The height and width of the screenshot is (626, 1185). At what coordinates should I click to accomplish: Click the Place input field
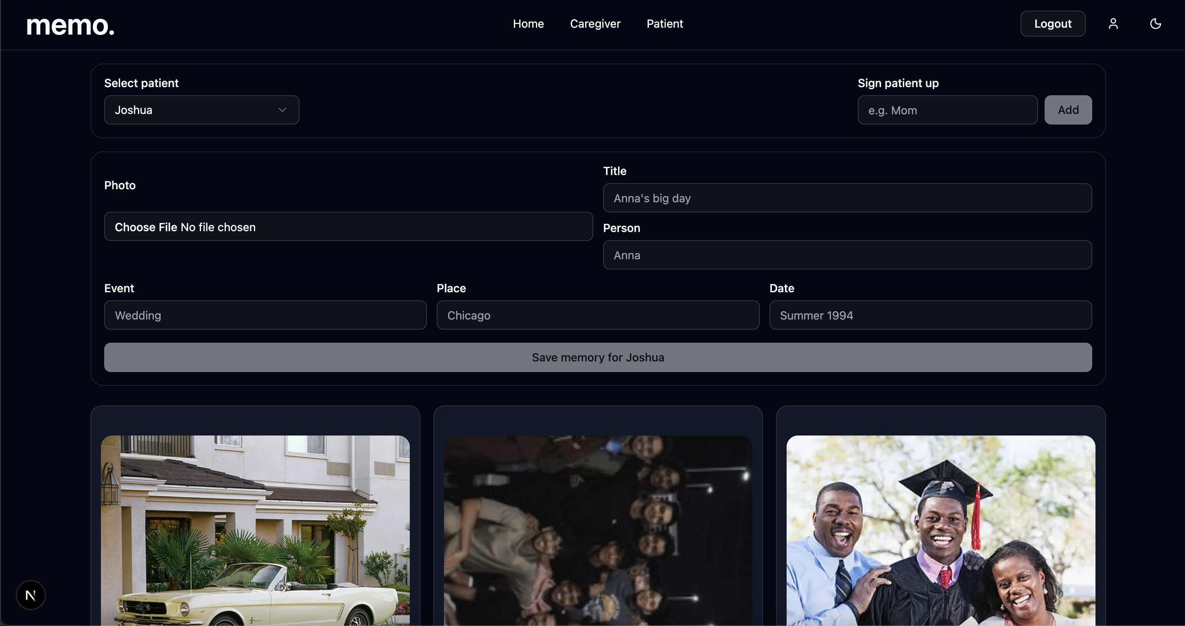coord(597,315)
